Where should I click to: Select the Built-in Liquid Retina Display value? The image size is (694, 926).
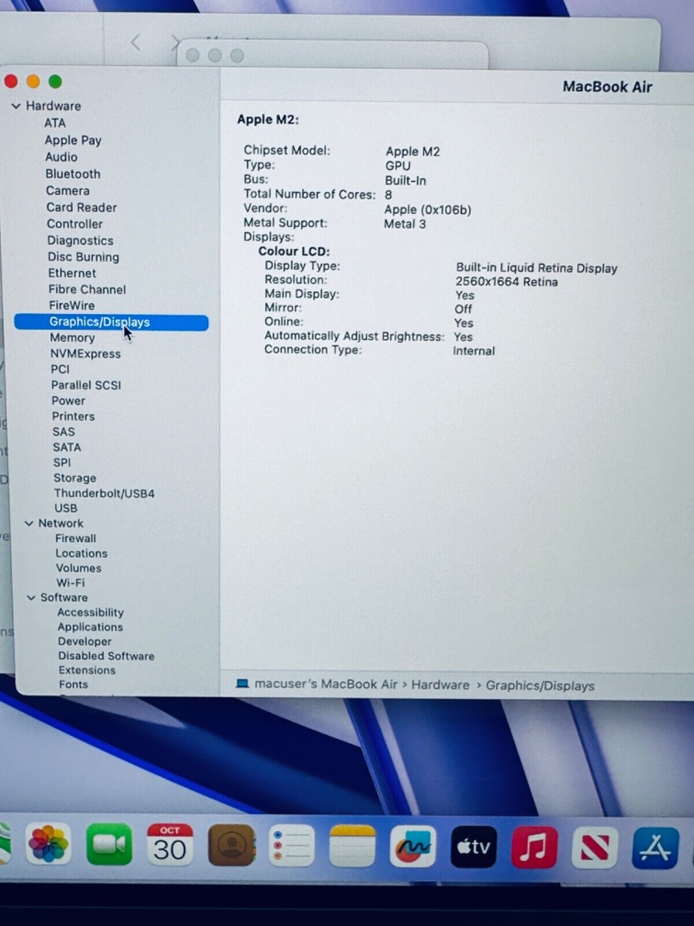[537, 268]
